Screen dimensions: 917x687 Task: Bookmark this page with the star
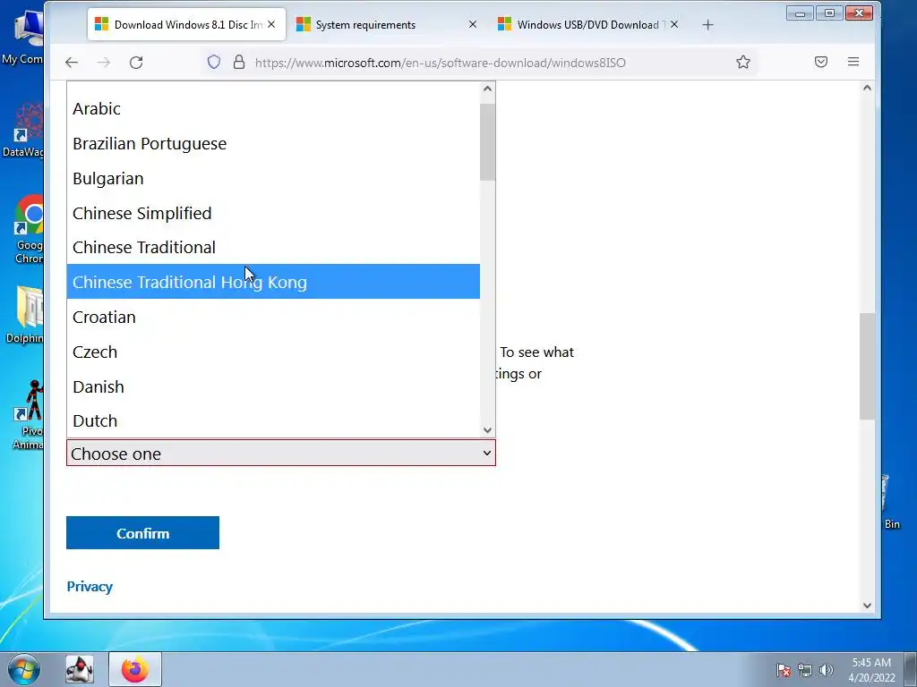(x=743, y=62)
